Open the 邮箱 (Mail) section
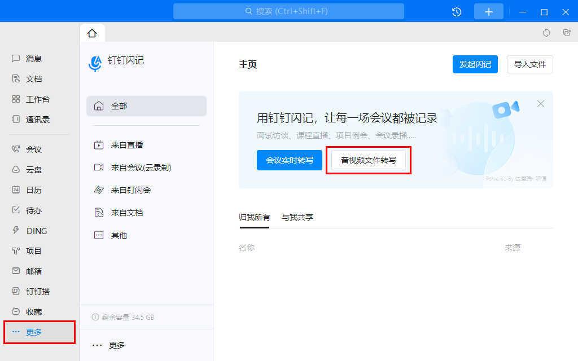Screen dimensions: 578x361 click(32, 271)
